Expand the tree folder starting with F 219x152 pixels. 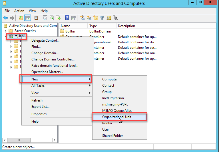(x=11, y=57)
